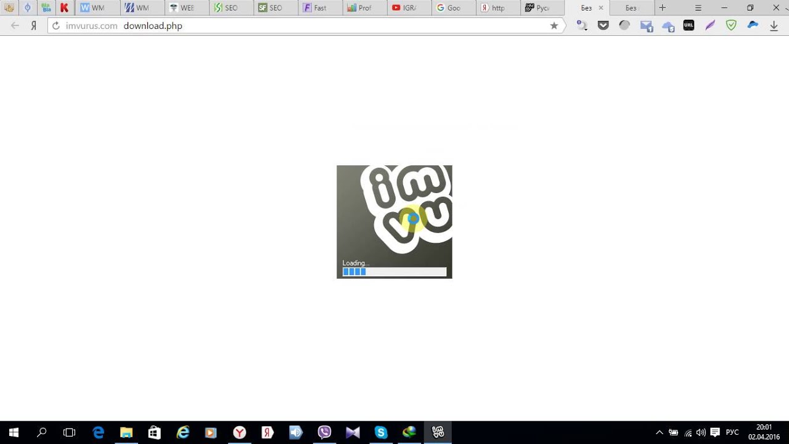Click the battery tray icon

674,432
